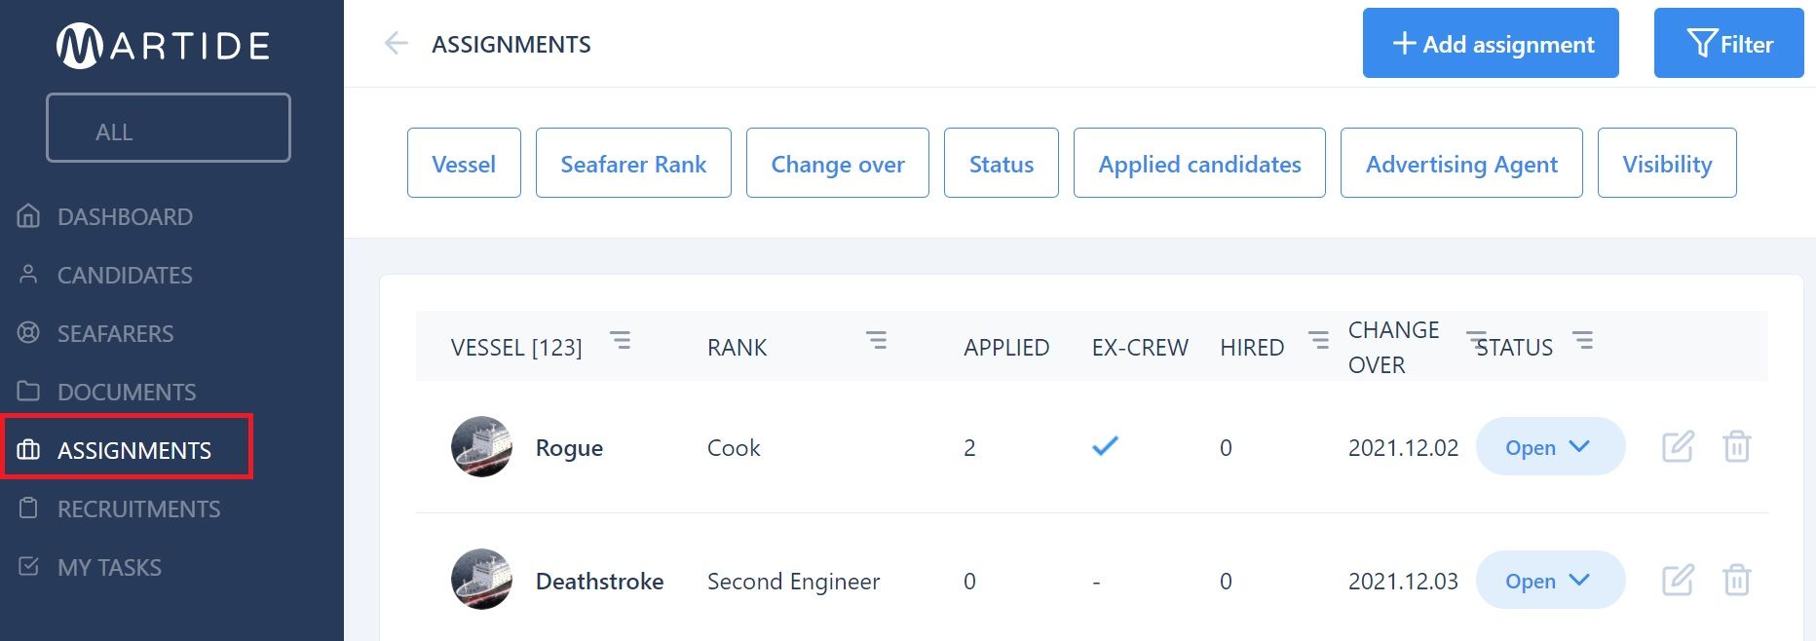Open the ALL selector box
Image resolution: width=1816 pixels, height=641 pixels.
(169, 128)
